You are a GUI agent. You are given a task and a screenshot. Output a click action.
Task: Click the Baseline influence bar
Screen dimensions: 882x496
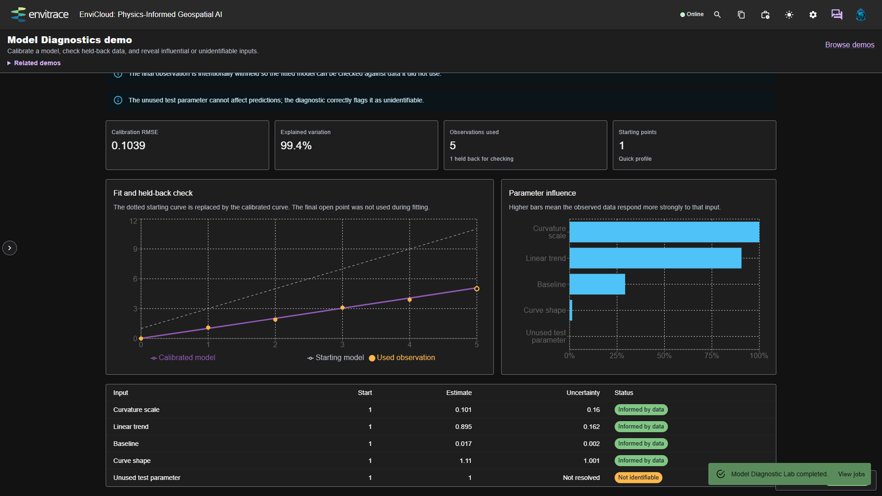pos(597,284)
